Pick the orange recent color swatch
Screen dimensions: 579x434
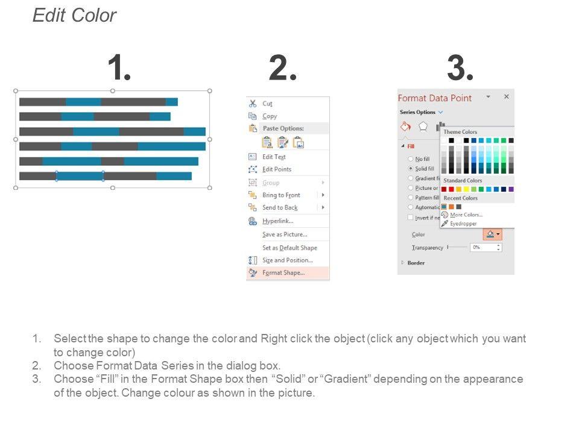tap(451, 207)
